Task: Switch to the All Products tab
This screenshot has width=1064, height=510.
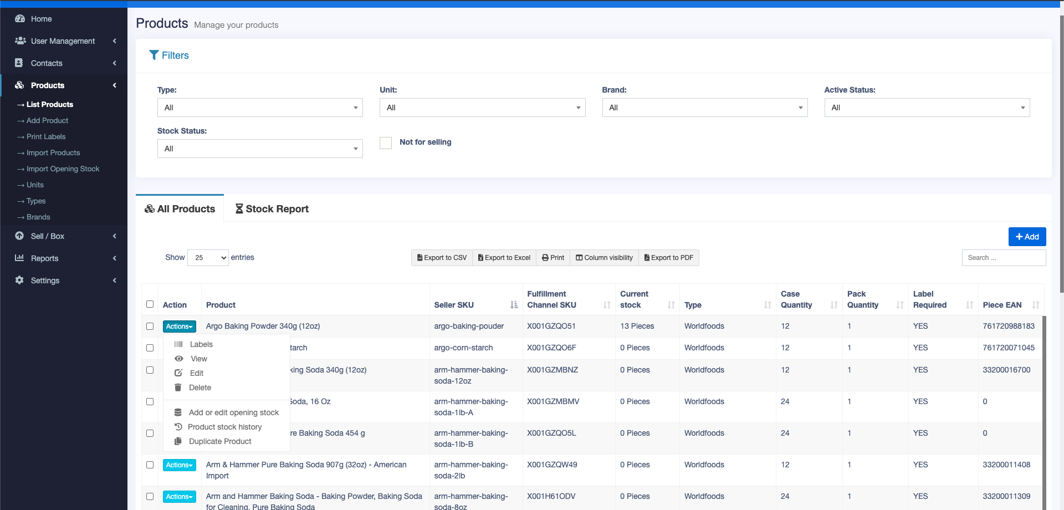Action: (180, 208)
